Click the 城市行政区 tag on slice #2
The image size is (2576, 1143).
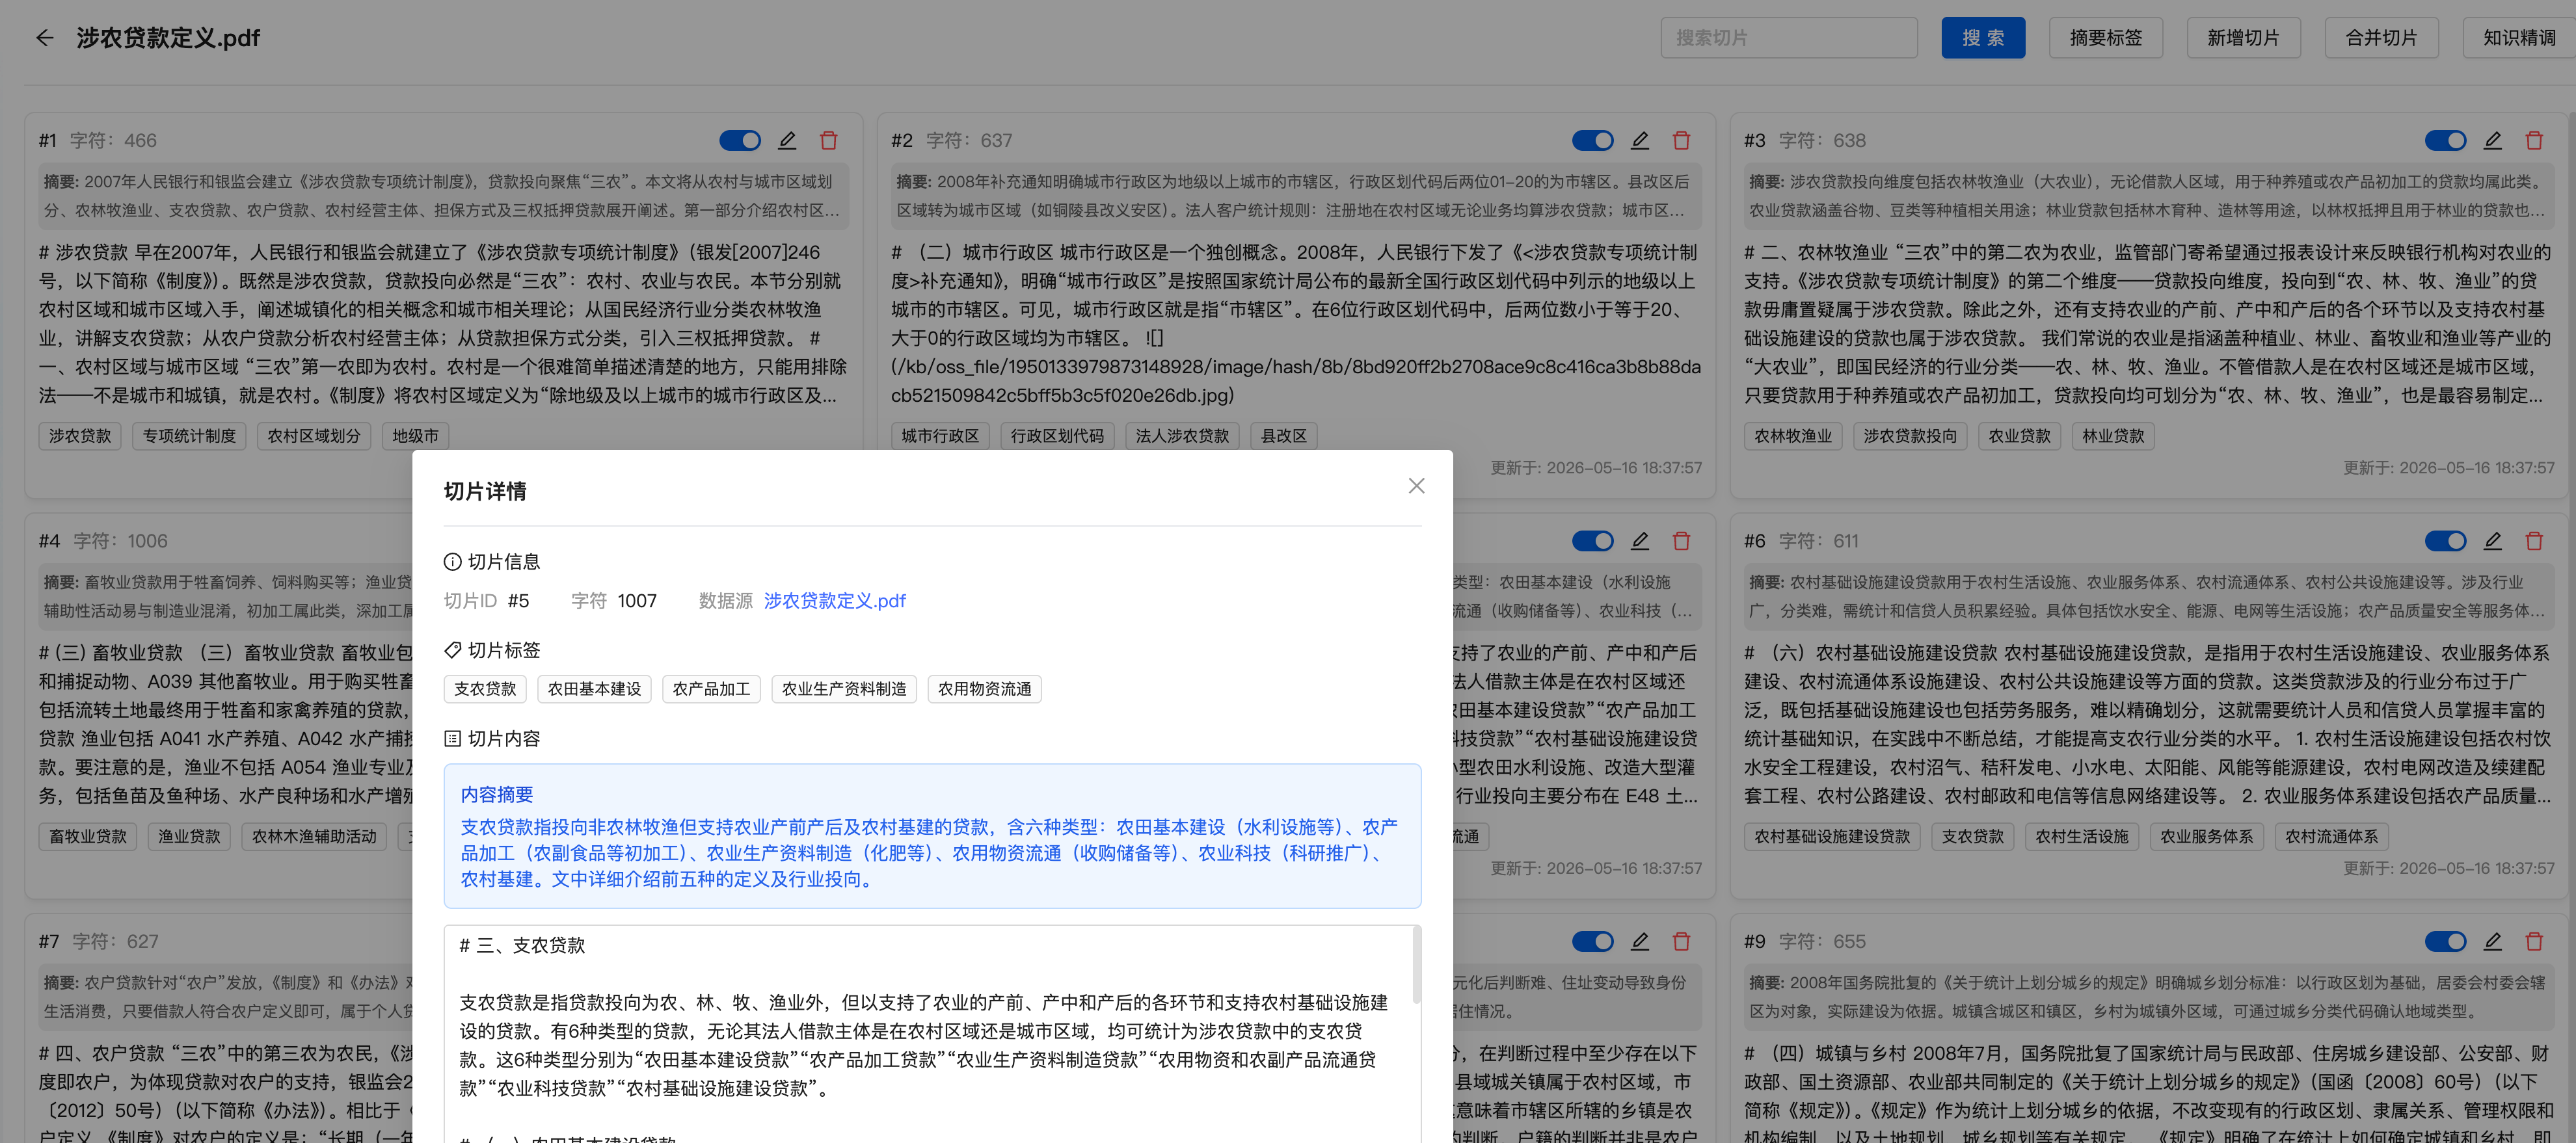(940, 437)
